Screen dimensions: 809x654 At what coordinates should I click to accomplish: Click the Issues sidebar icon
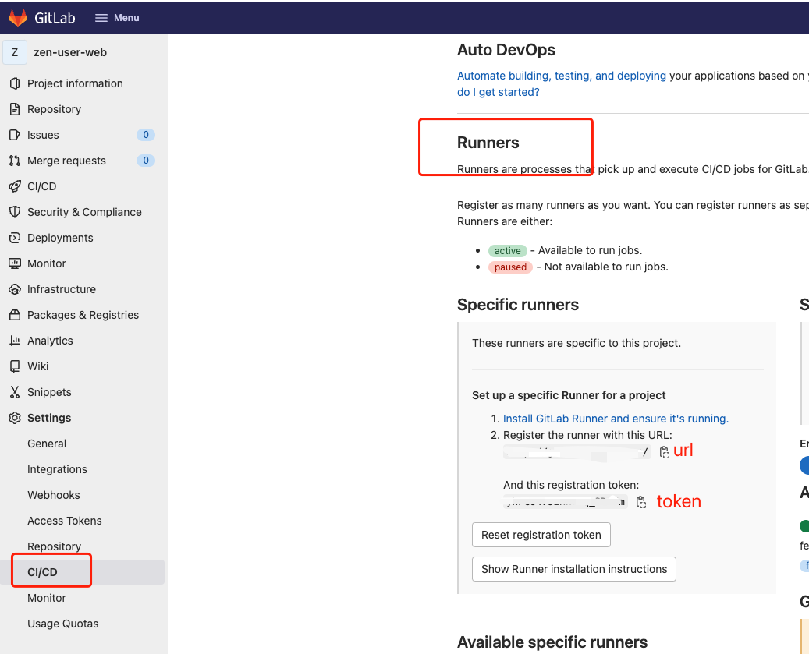pyautogui.click(x=15, y=135)
